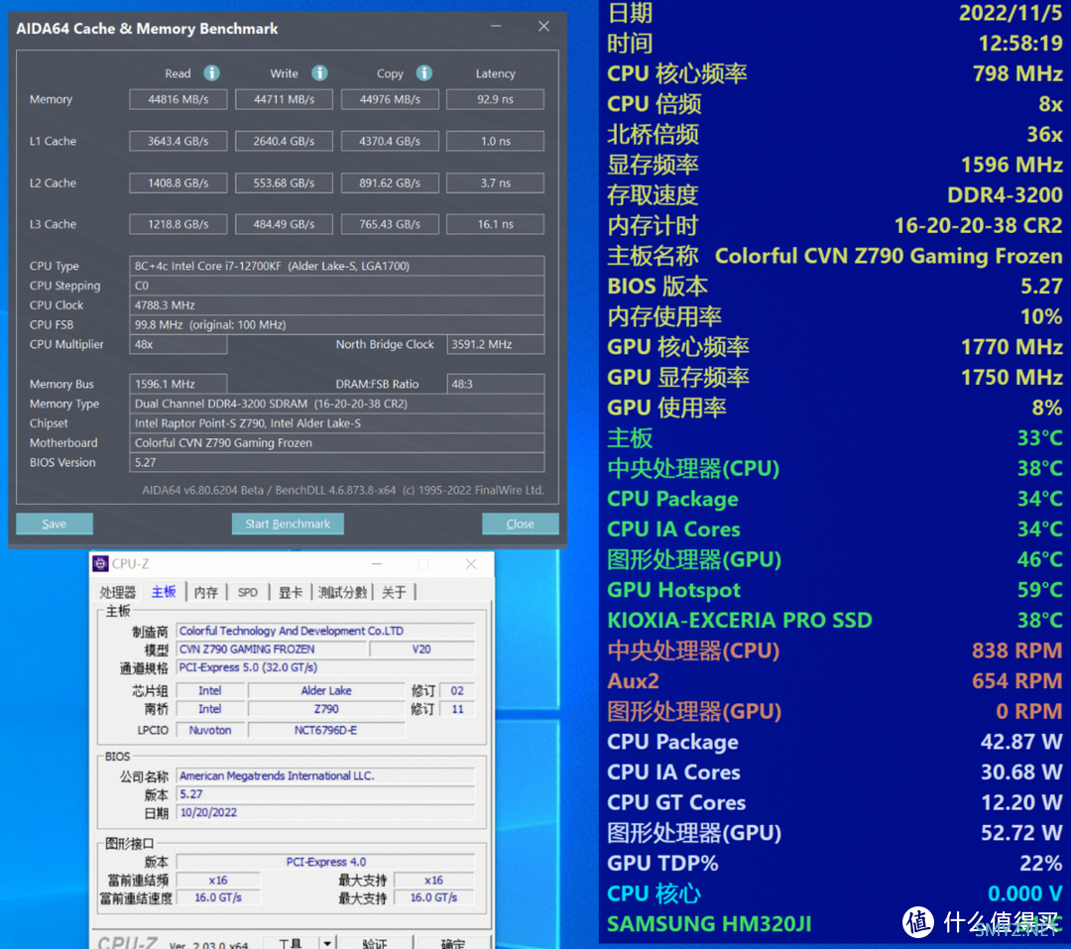Click the Memory Type field DDR4-3200 SDRAM

[337, 404]
